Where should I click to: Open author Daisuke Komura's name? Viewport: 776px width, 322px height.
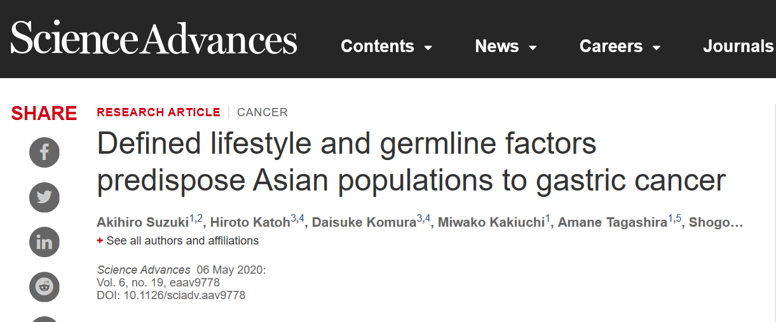click(x=364, y=223)
